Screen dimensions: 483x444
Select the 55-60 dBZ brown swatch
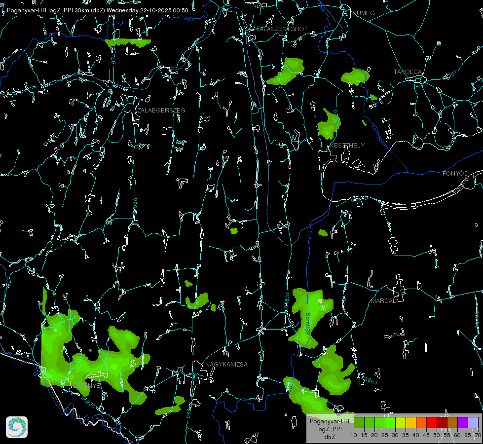[452, 422]
